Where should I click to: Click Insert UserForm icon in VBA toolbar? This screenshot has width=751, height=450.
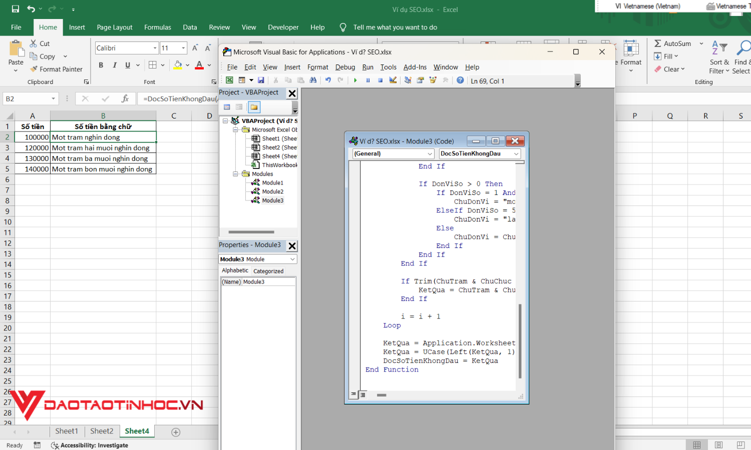click(242, 80)
